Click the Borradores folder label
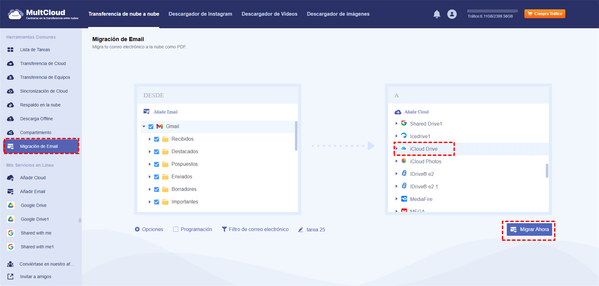The image size is (599, 286). (x=184, y=189)
